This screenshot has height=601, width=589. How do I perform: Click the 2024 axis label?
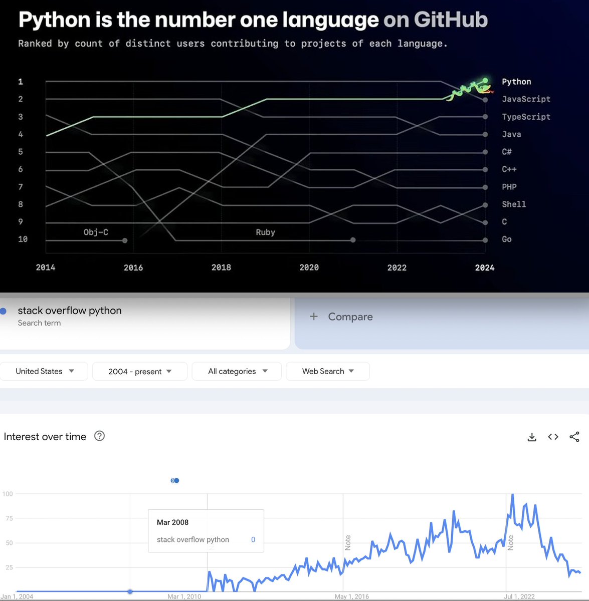click(x=485, y=267)
